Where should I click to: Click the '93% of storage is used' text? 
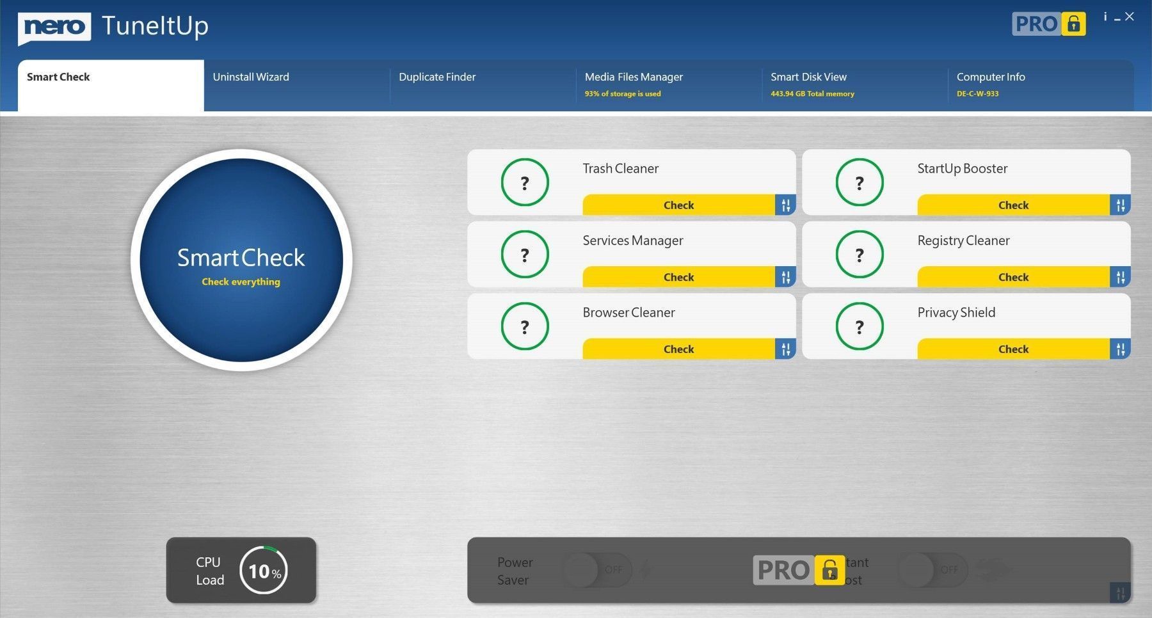click(x=623, y=93)
